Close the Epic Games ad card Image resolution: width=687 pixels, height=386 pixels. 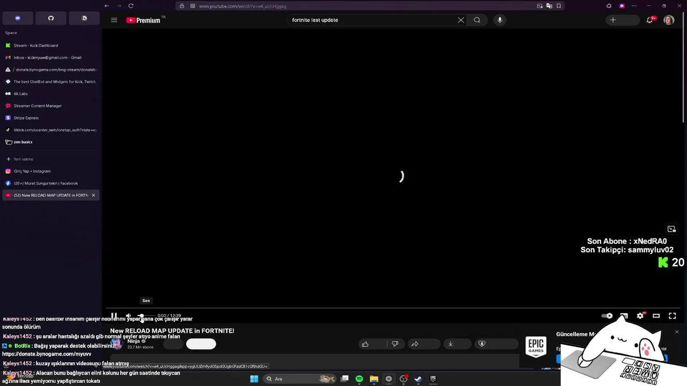click(x=677, y=332)
